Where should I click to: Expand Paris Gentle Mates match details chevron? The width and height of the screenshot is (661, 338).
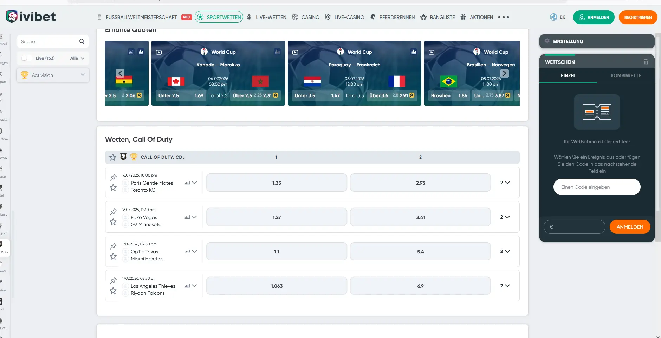coord(194,183)
